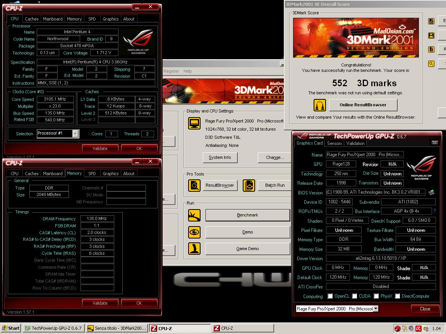
Task: Click the magnifier icon in score window
Action: point(431,64)
